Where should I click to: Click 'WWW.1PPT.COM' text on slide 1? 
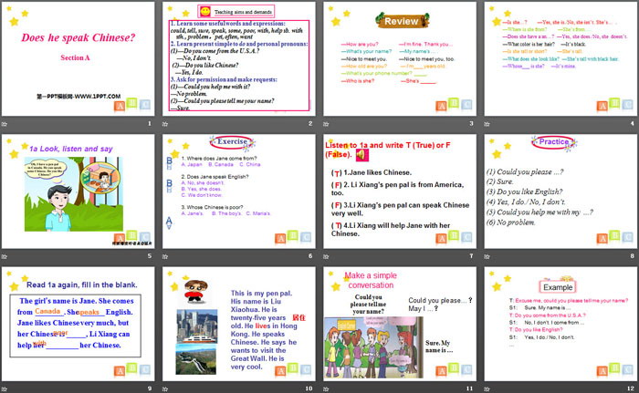(98, 97)
